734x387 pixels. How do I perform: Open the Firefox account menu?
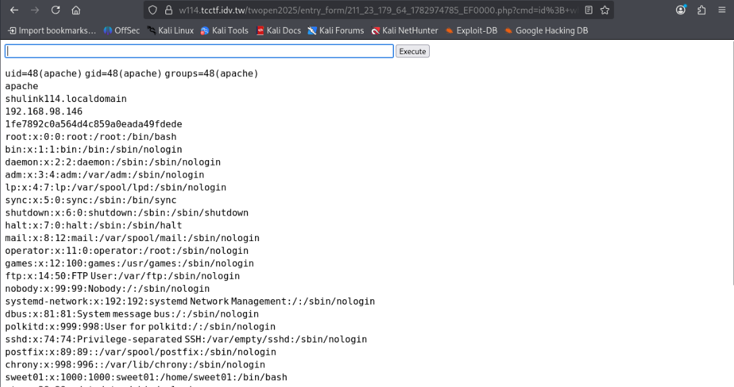pyautogui.click(x=681, y=10)
